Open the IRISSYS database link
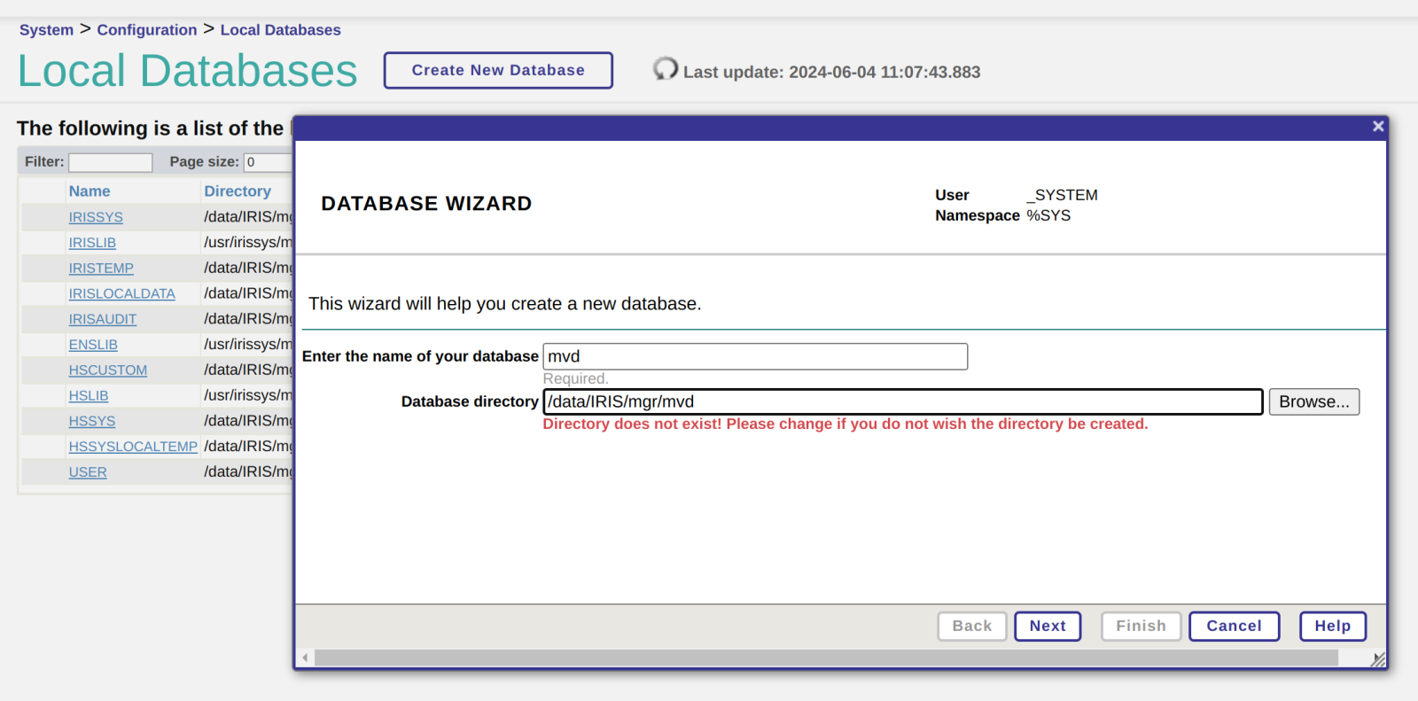This screenshot has width=1418, height=701. [96, 217]
